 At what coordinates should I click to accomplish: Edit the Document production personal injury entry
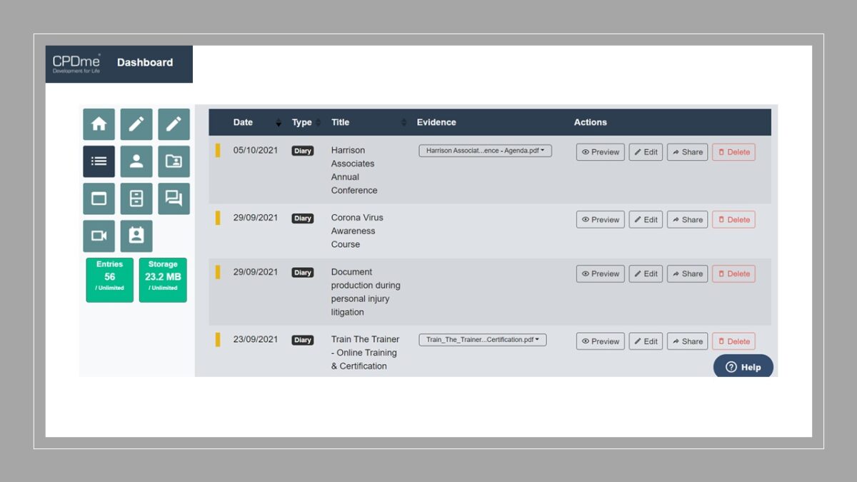pos(646,273)
